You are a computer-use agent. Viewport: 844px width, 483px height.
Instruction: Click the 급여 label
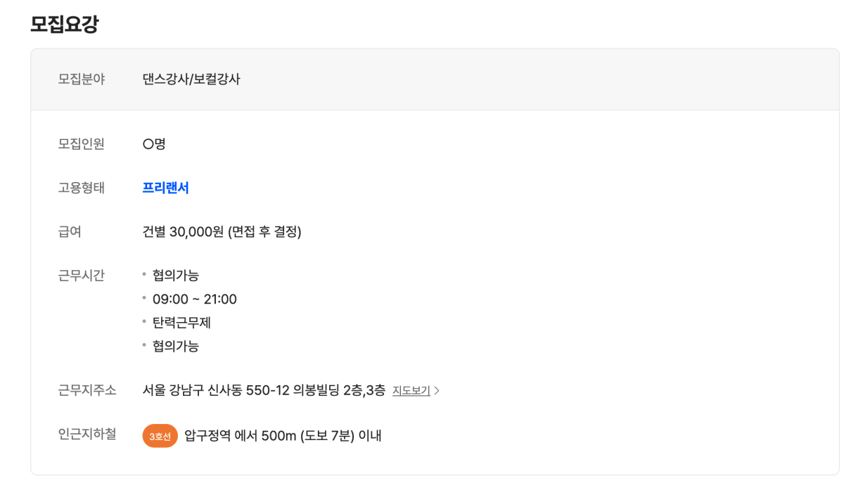coord(70,231)
